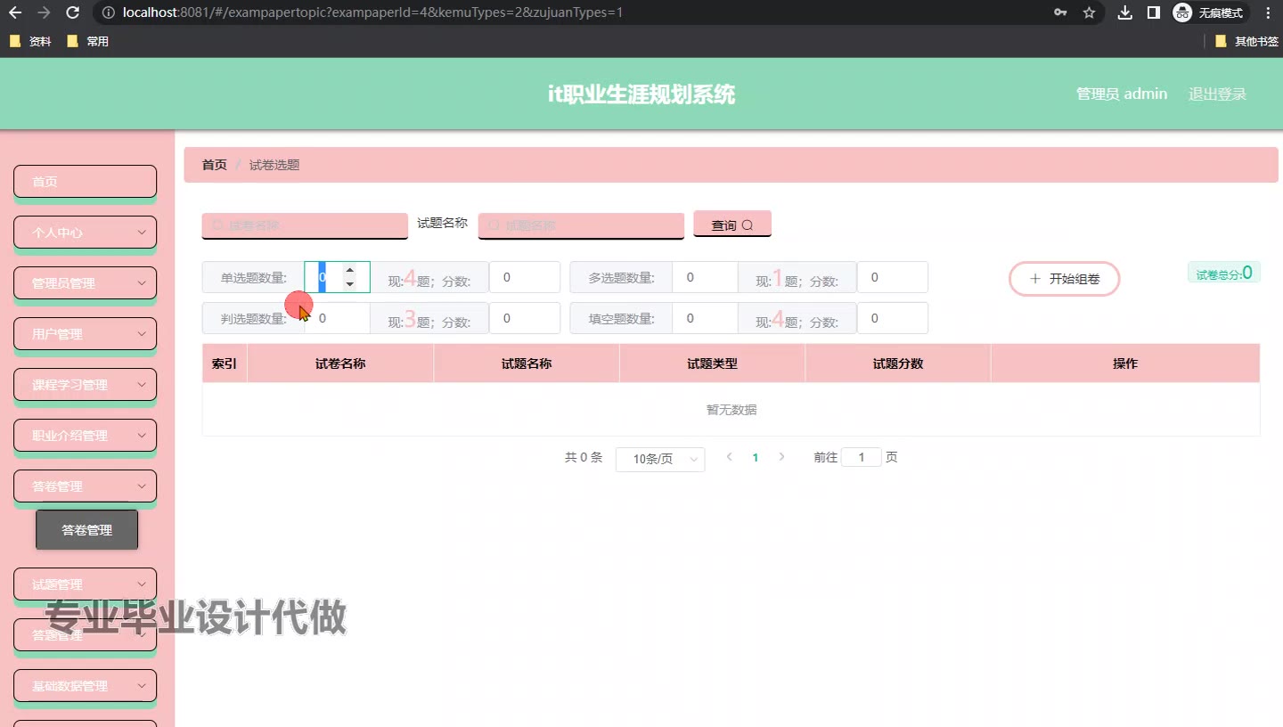Image resolution: width=1283 pixels, height=727 pixels.
Task: Decrease 单选题数量 with down arrow
Action: coord(350,284)
